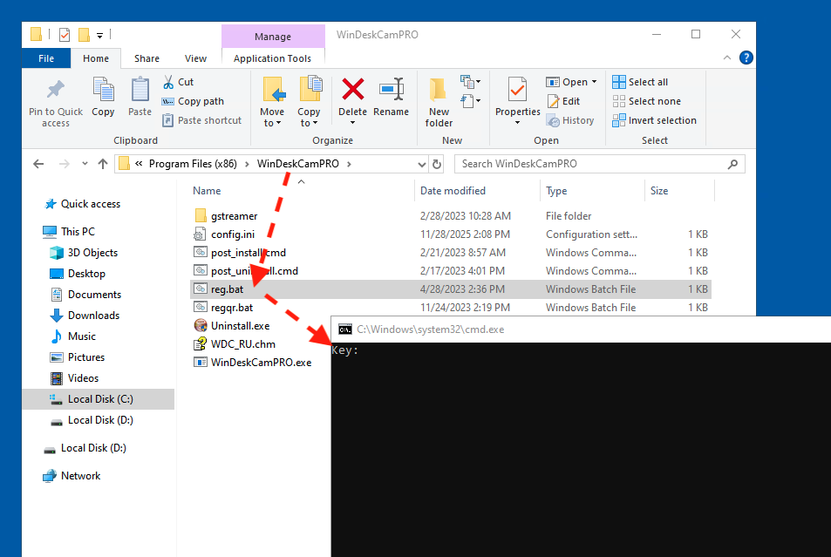Expand the Move to dropdown
This screenshot has width=831, height=557.
tap(272, 123)
